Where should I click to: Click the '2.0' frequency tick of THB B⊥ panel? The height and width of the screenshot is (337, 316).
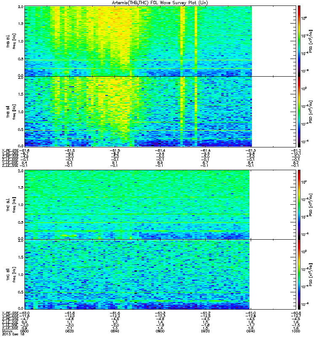[x=21, y=7]
